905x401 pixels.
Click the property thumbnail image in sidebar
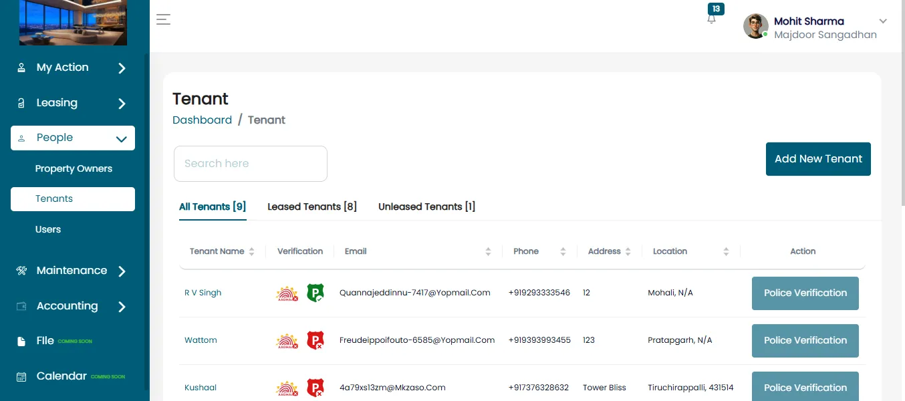[x=73, y=23]
